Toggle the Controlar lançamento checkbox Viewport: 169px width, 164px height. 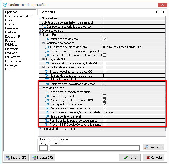(104, 96)
